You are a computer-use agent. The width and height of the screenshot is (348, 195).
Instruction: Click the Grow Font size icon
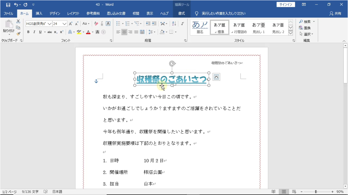(70, 23)
